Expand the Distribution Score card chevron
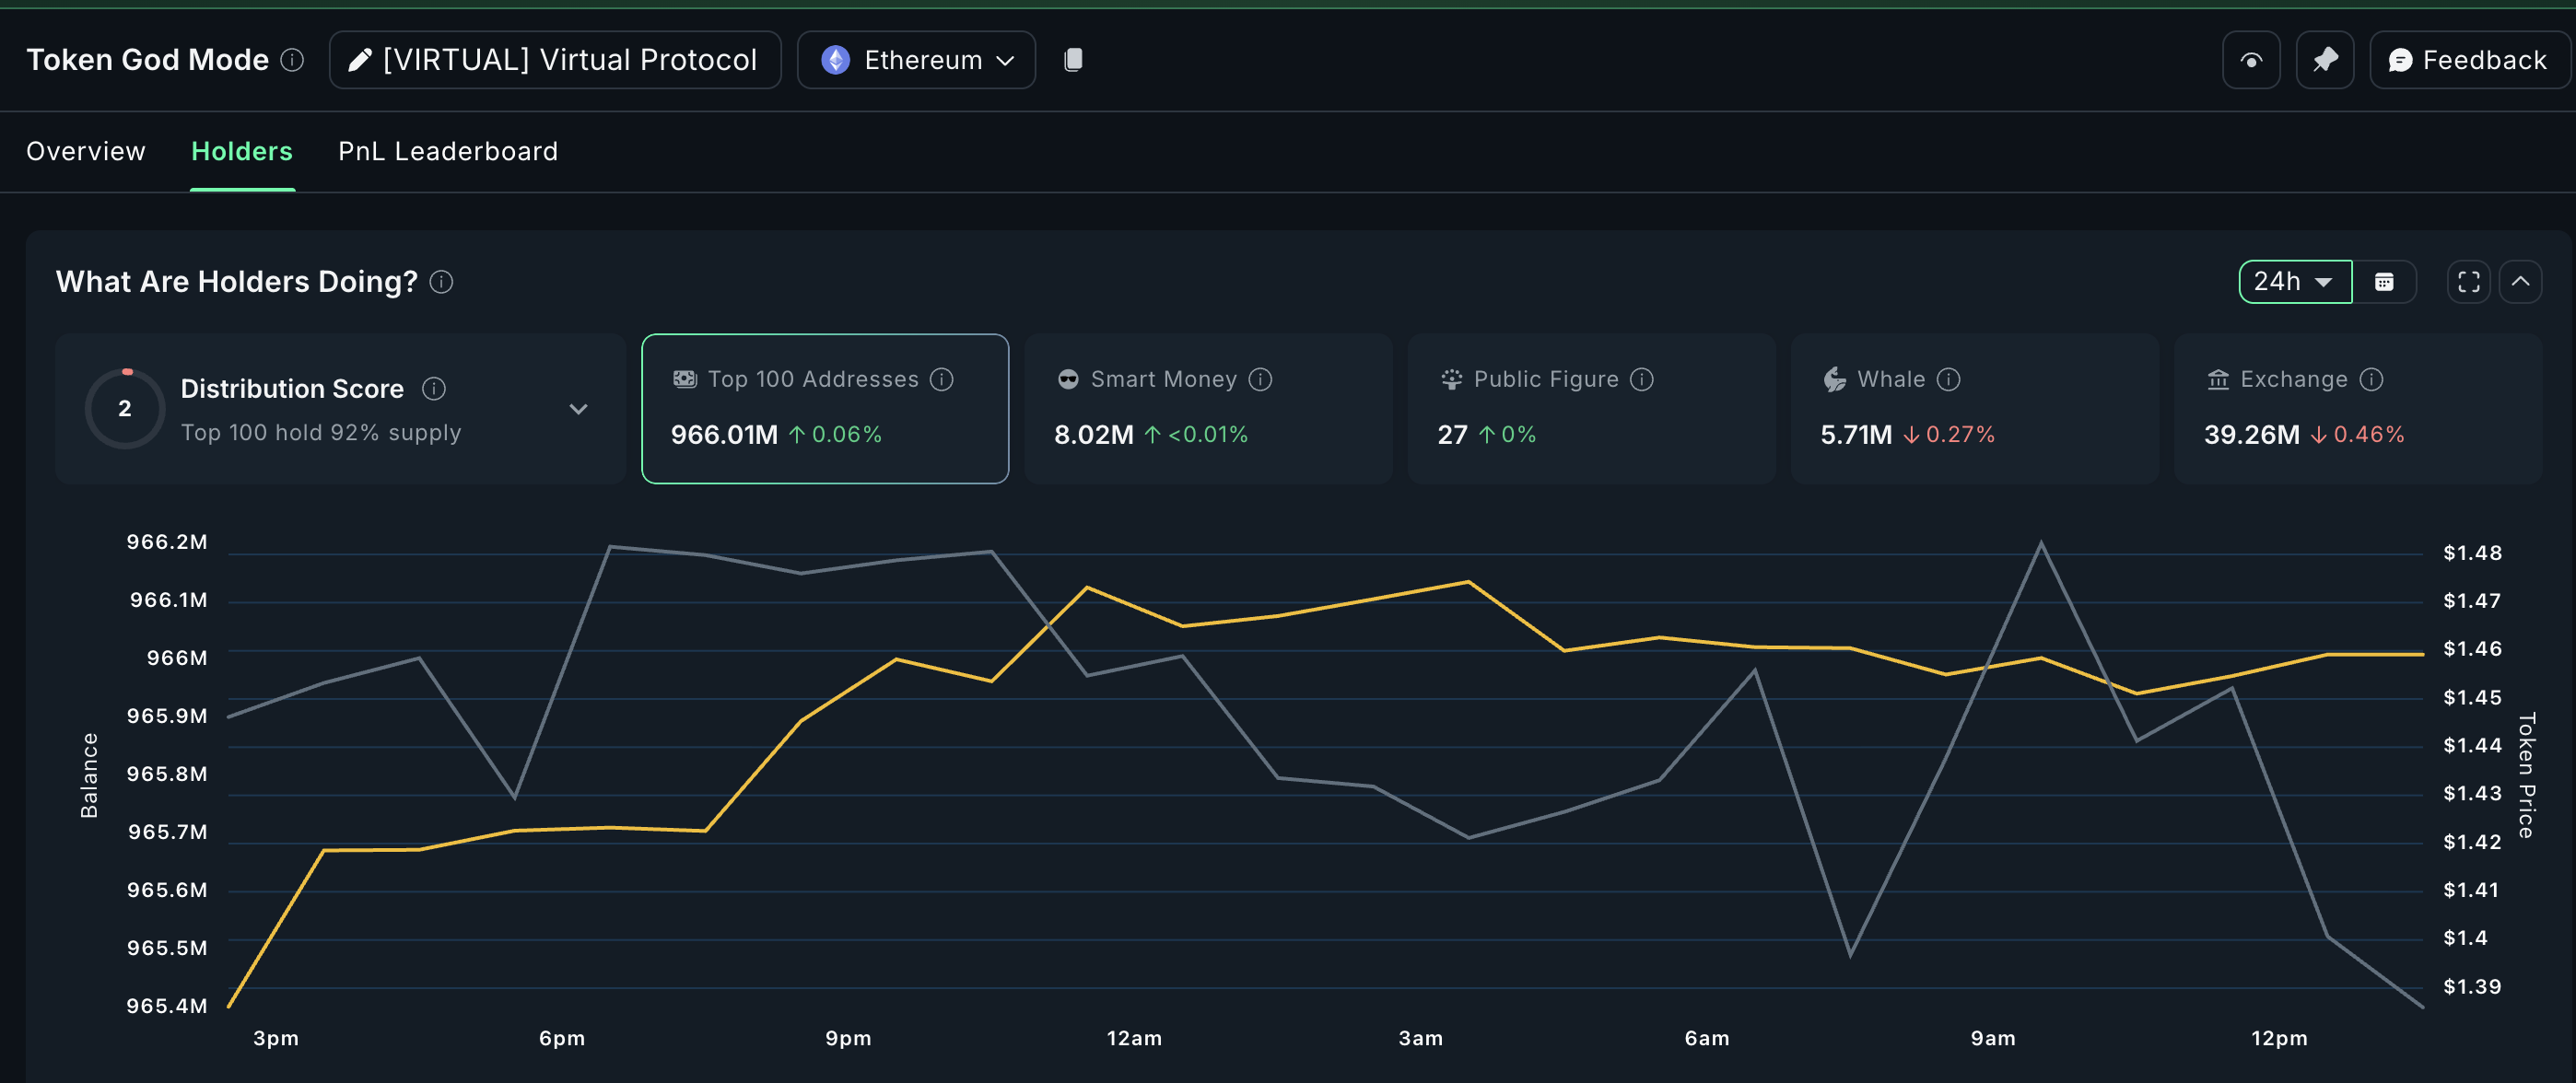The height and width of the screenshot is (1083, 2576). (578, 409)
